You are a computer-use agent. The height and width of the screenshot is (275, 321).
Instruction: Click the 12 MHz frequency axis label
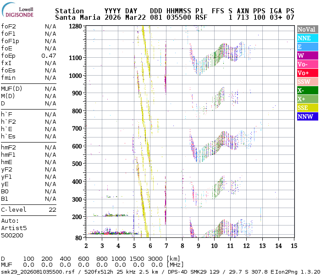point(247,246)
